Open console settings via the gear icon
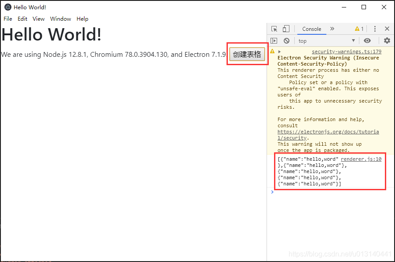 [x=387, y=41]
